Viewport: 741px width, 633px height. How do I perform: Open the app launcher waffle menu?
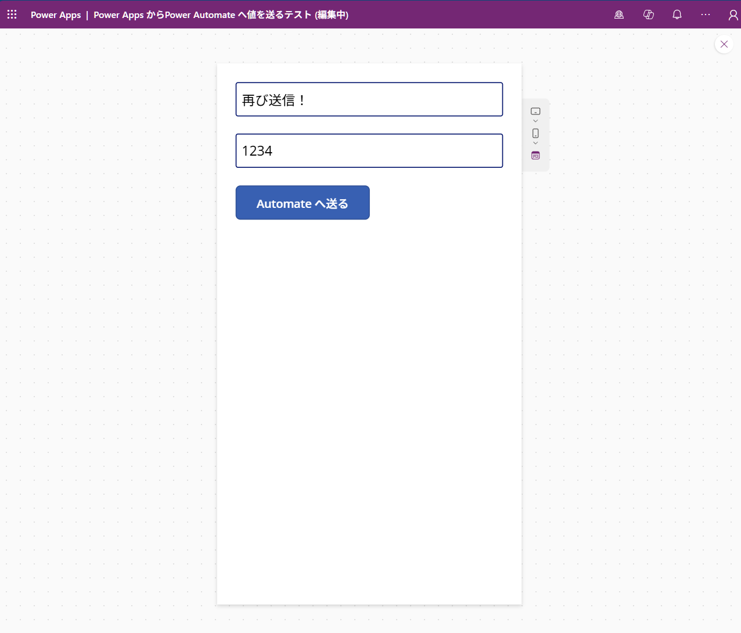point(12,15)
